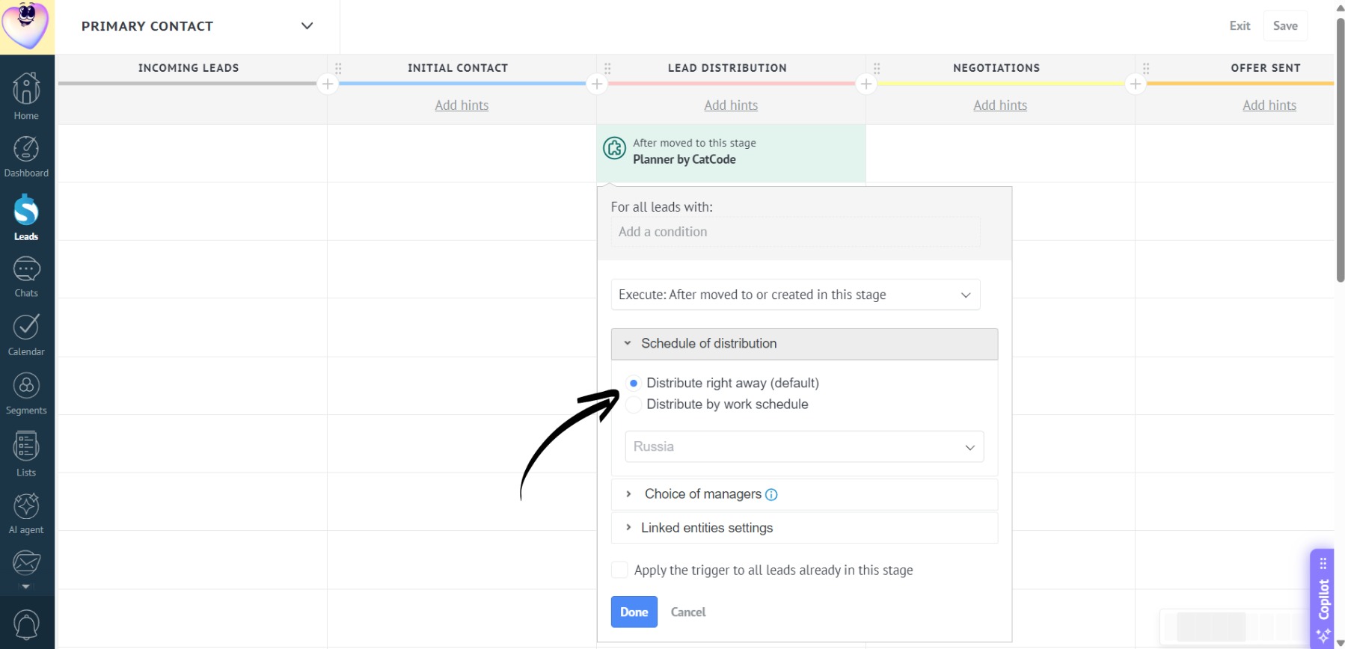Check Apply the trigger to all leads
Screen dimensions: 1345x649
click(619, 570)
